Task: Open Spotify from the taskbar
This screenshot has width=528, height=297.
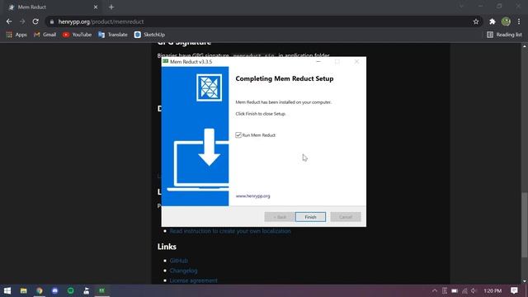Action: 70,290
